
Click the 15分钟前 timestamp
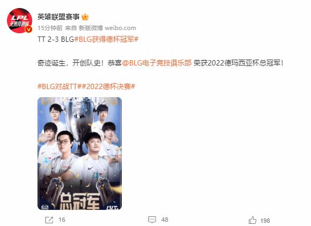coord(50,28)
